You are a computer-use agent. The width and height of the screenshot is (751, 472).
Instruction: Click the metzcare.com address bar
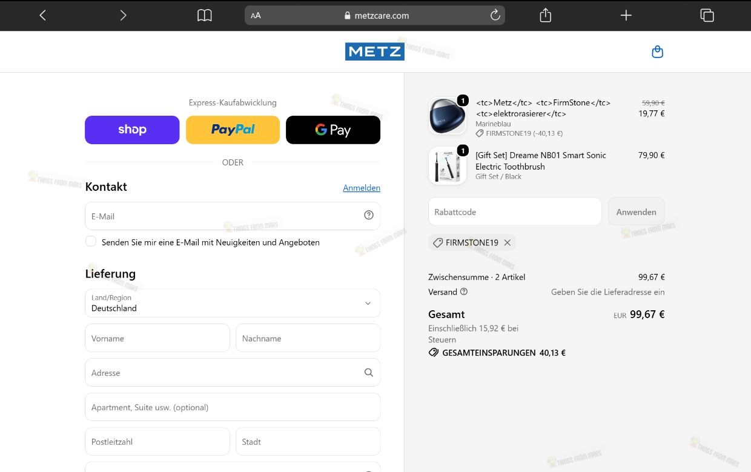[x=375, y=16]
